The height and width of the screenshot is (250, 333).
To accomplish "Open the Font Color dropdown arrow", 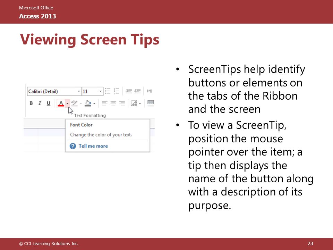I will (67, 103).
